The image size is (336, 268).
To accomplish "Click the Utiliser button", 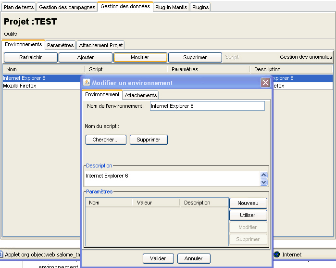I will (248, 215).
